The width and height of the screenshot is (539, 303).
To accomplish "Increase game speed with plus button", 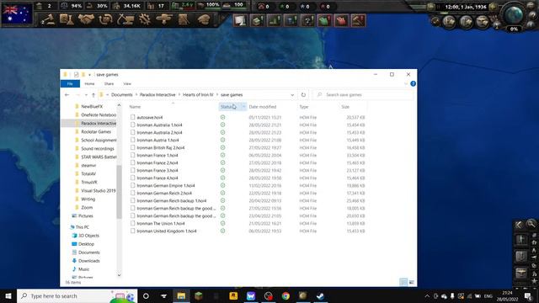I will point(493,7).
